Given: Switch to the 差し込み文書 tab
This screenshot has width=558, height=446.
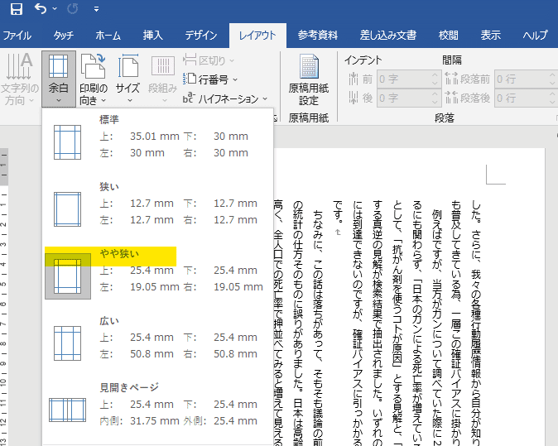Looking at the screenshot, I should [388, 36].
